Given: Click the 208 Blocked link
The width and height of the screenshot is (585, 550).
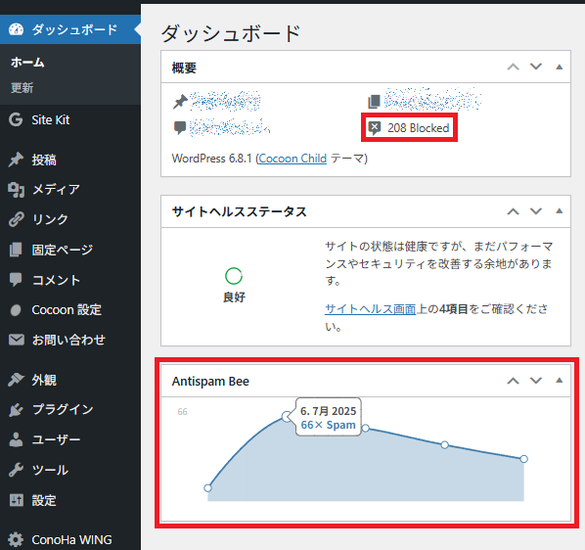Looking at the screenshot, I should click(419, 128).
